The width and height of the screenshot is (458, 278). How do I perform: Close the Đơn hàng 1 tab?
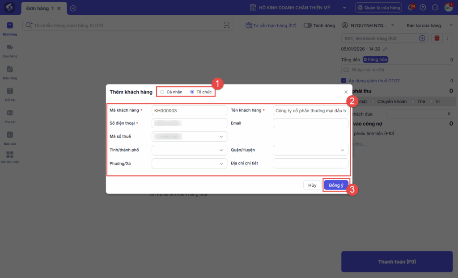point(59,8)
